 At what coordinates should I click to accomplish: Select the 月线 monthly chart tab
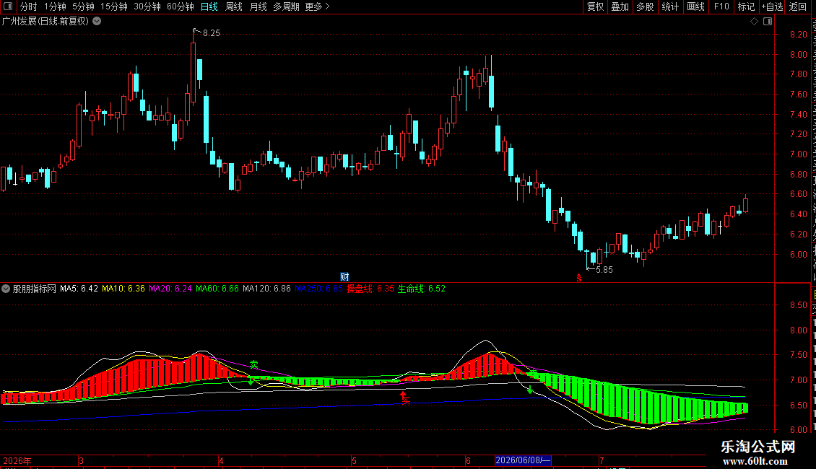pos(258,6)
